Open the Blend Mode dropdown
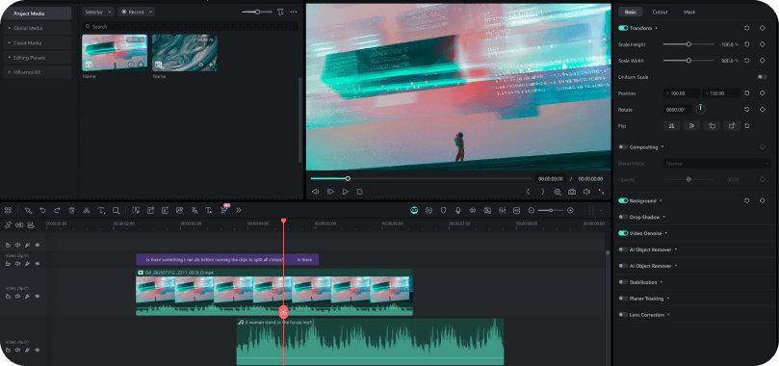779x366 pixels. click(717, 164)
